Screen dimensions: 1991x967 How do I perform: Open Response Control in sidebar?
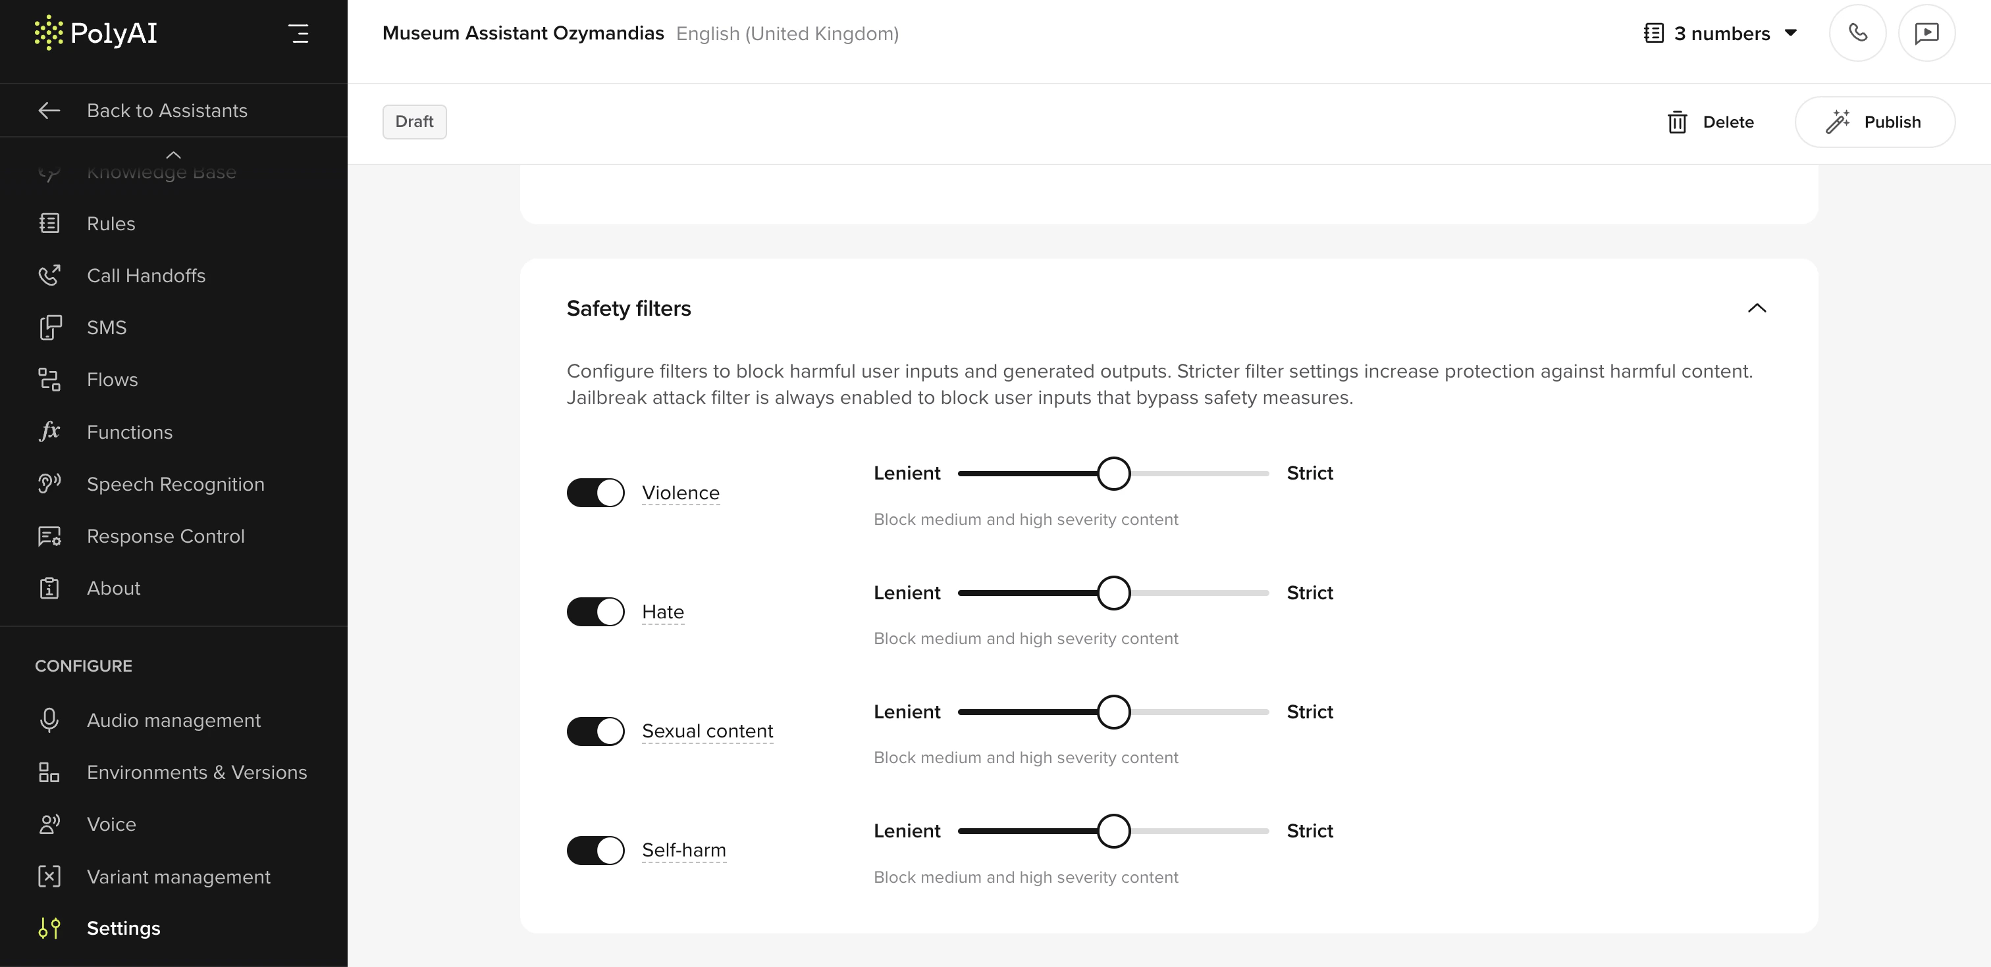(x=165, y=536)
